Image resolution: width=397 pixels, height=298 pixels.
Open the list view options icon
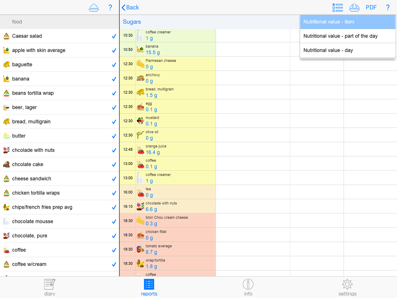(337, 7)
